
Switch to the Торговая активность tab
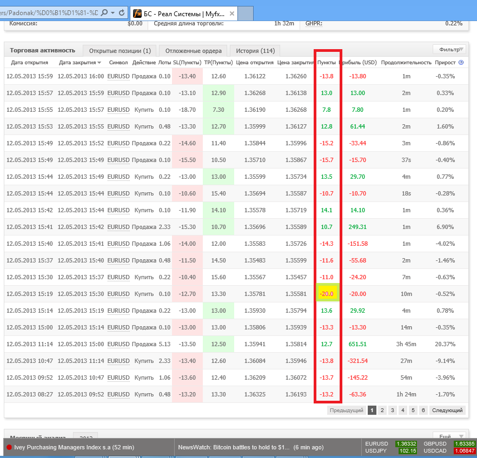pos(42,50)
